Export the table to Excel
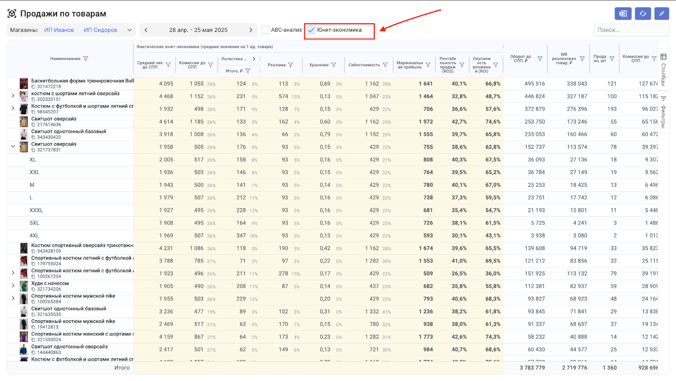 point(623,14)
